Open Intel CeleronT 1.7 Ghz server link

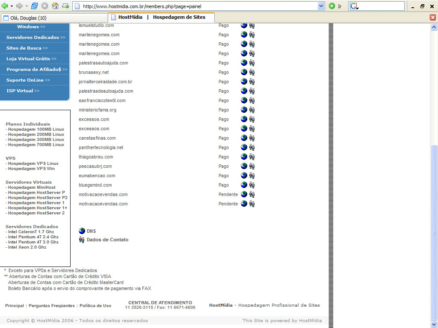pyautogui.click(x=30, y=232)
